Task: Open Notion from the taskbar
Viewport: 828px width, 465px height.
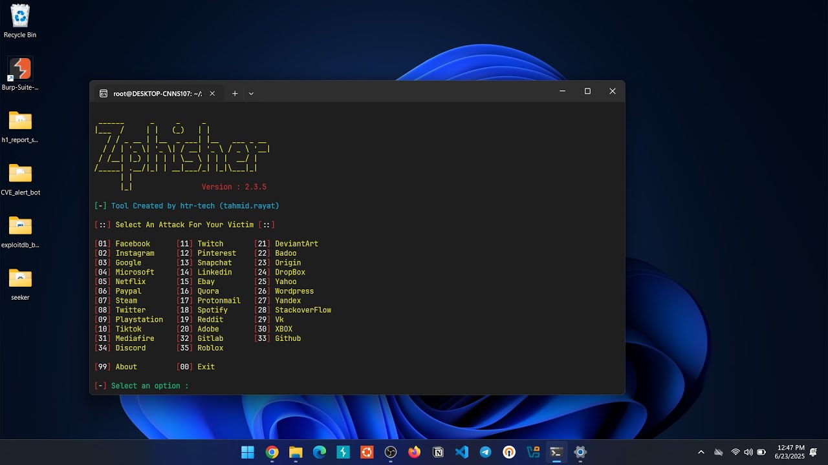Action: [x=438, y=452]
